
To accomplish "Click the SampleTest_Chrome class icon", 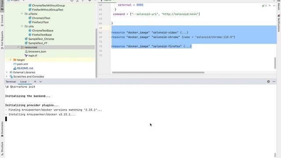I will 26,39.
